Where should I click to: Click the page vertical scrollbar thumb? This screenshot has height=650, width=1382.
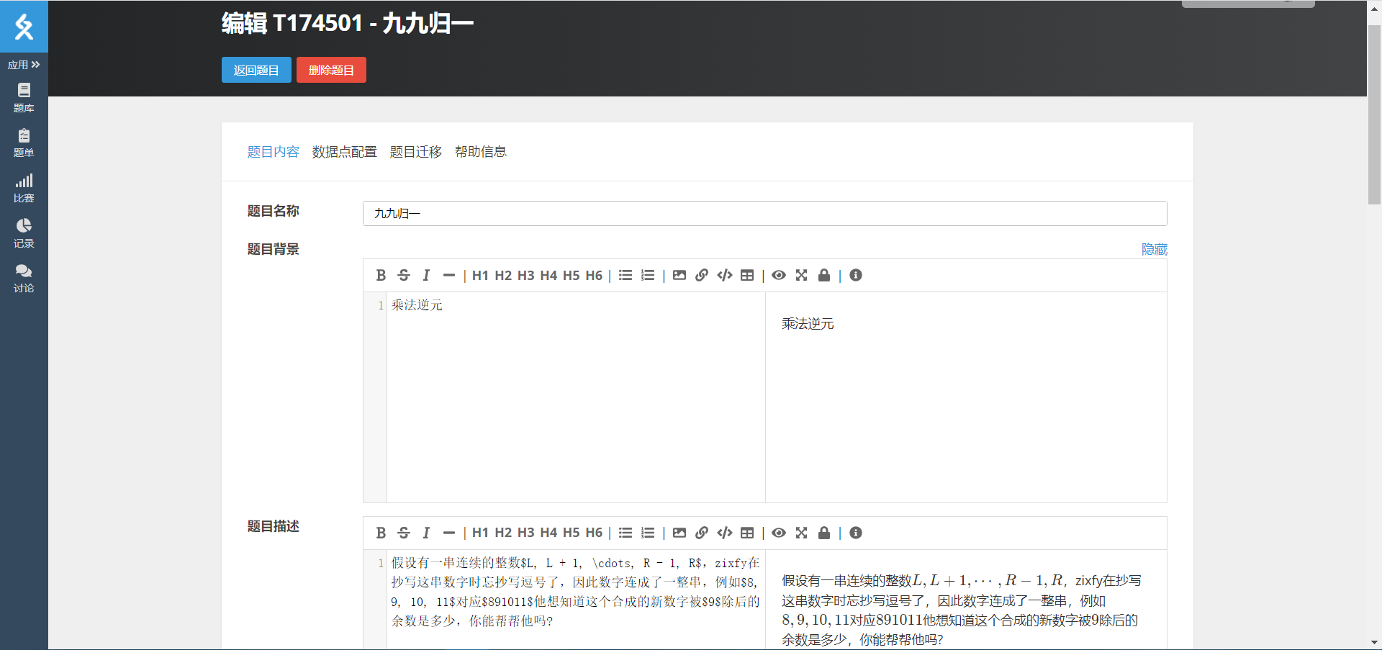pos(1374,115)
